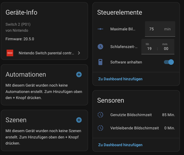Open Verbleibende Bildschirmzeit sensor row
Viewport: 184px width, 155px height.
point(136,128)
